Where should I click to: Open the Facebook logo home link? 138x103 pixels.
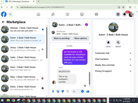(x=4, y=14)
